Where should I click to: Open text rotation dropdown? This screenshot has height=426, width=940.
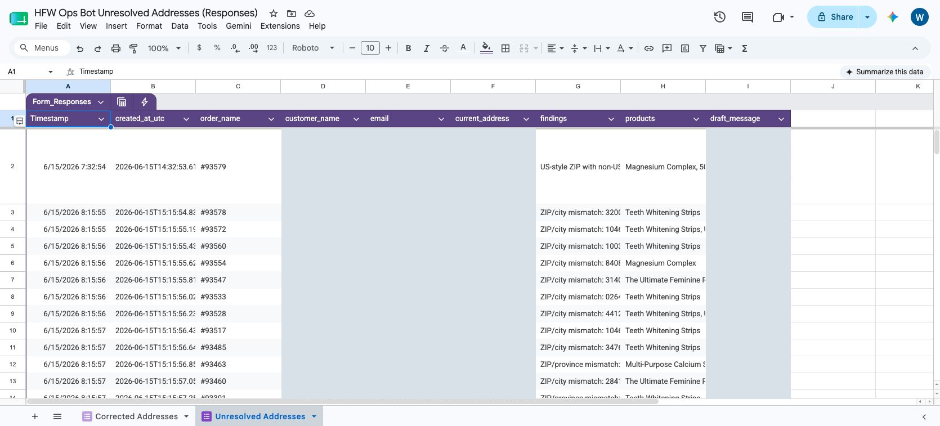[625, 48]
